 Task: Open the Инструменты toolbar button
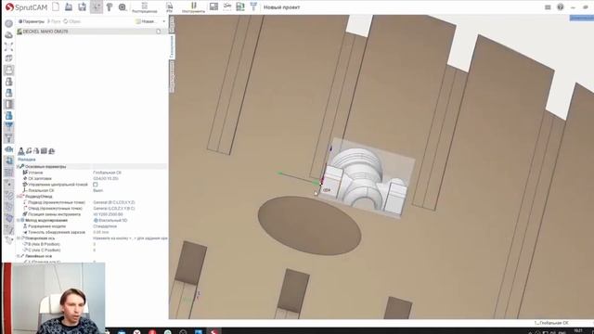pos(193,7)
